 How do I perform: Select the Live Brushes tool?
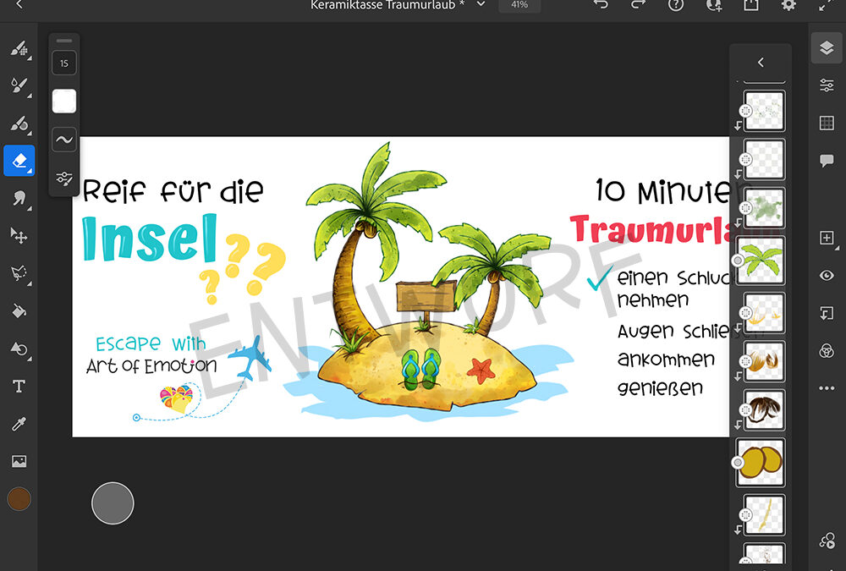click(19, 85)
